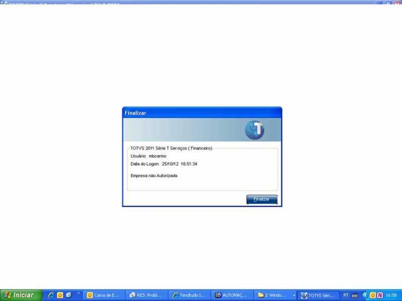Click the PT language indicator

point(346,295)
